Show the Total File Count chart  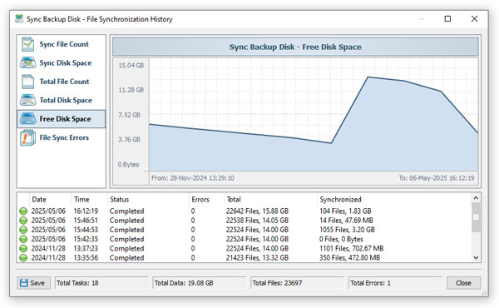tap(61, 82)
